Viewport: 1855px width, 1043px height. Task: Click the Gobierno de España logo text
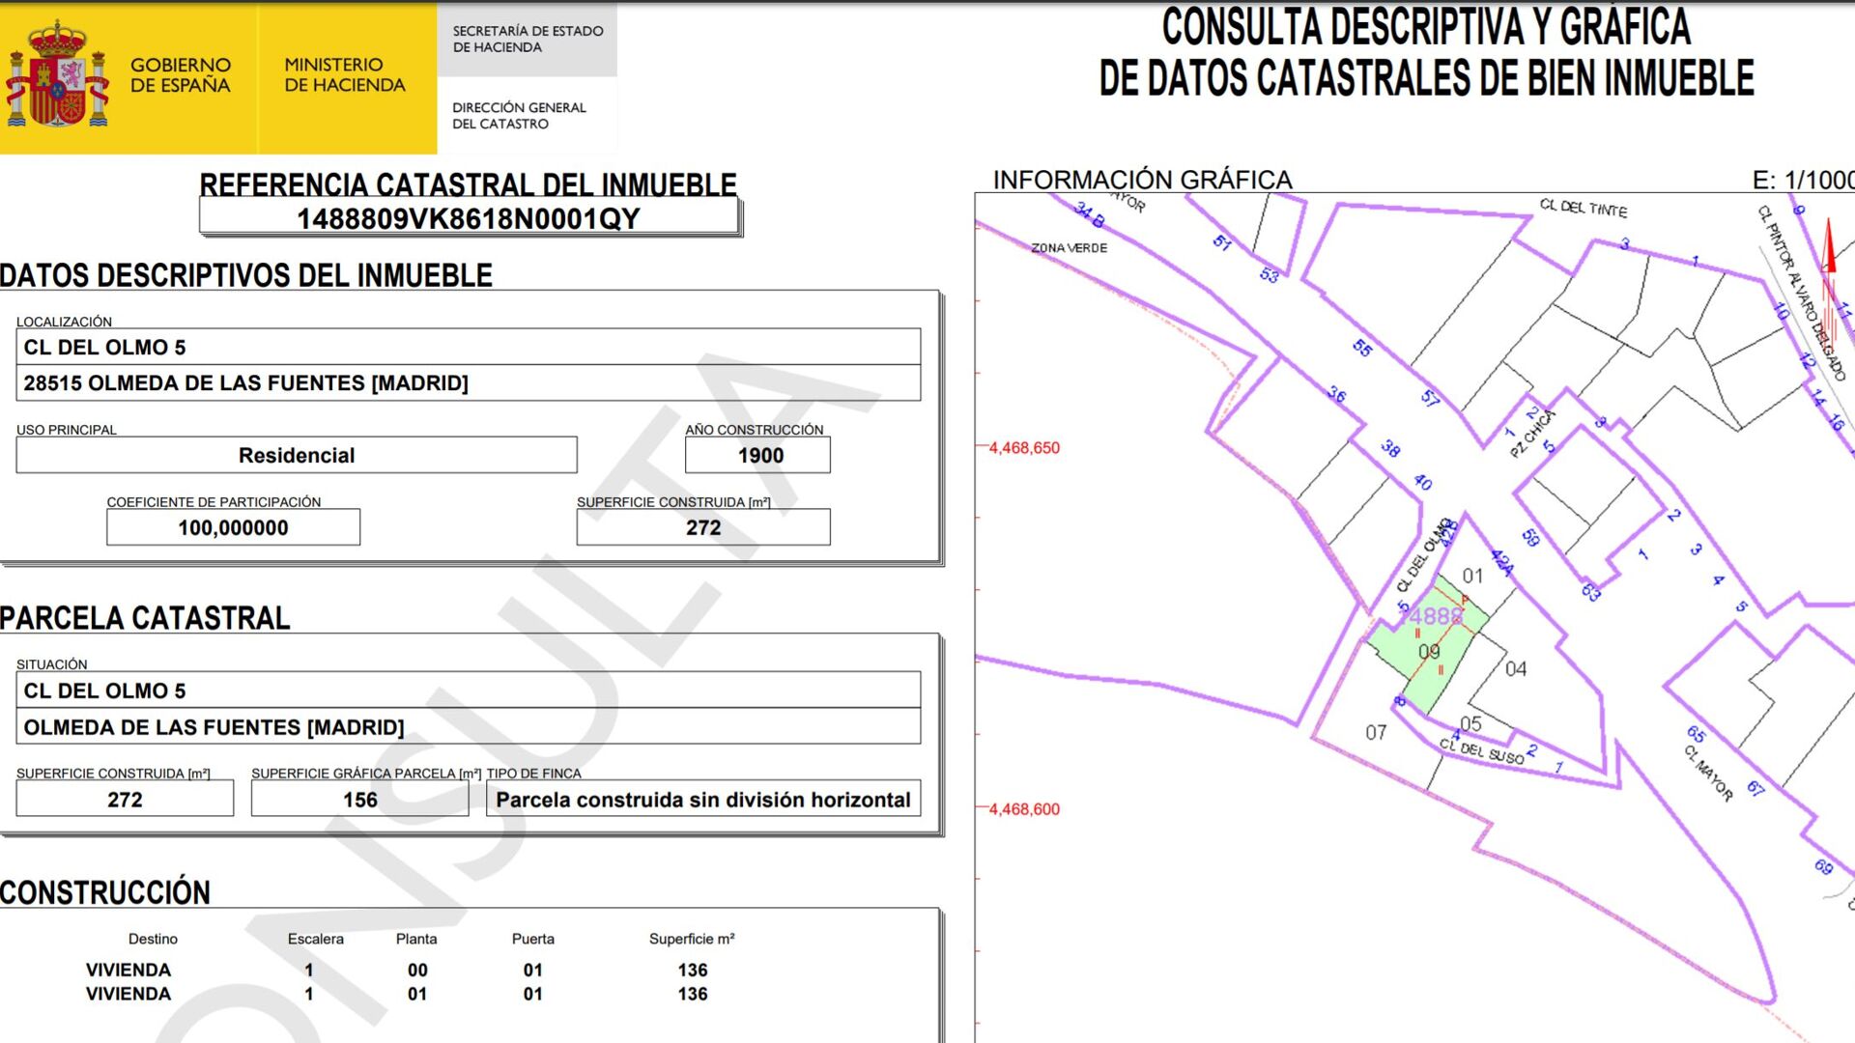[x=181, y=75]
